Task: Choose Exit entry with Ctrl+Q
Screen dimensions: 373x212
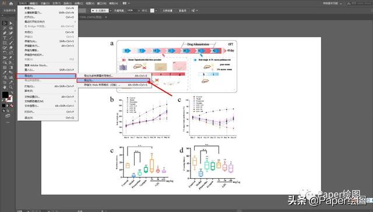Action: pyautogui.click(x=48, y=118)
